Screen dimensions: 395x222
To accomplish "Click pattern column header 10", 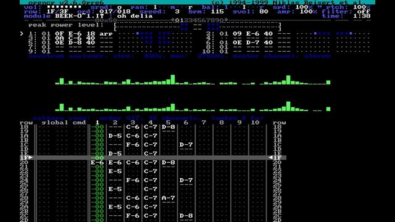I will pyautogui.click(x=255, y=123).
